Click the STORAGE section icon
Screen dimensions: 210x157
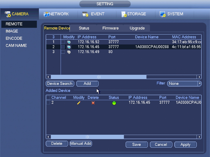pyautogui.click(x=124, y=14)
